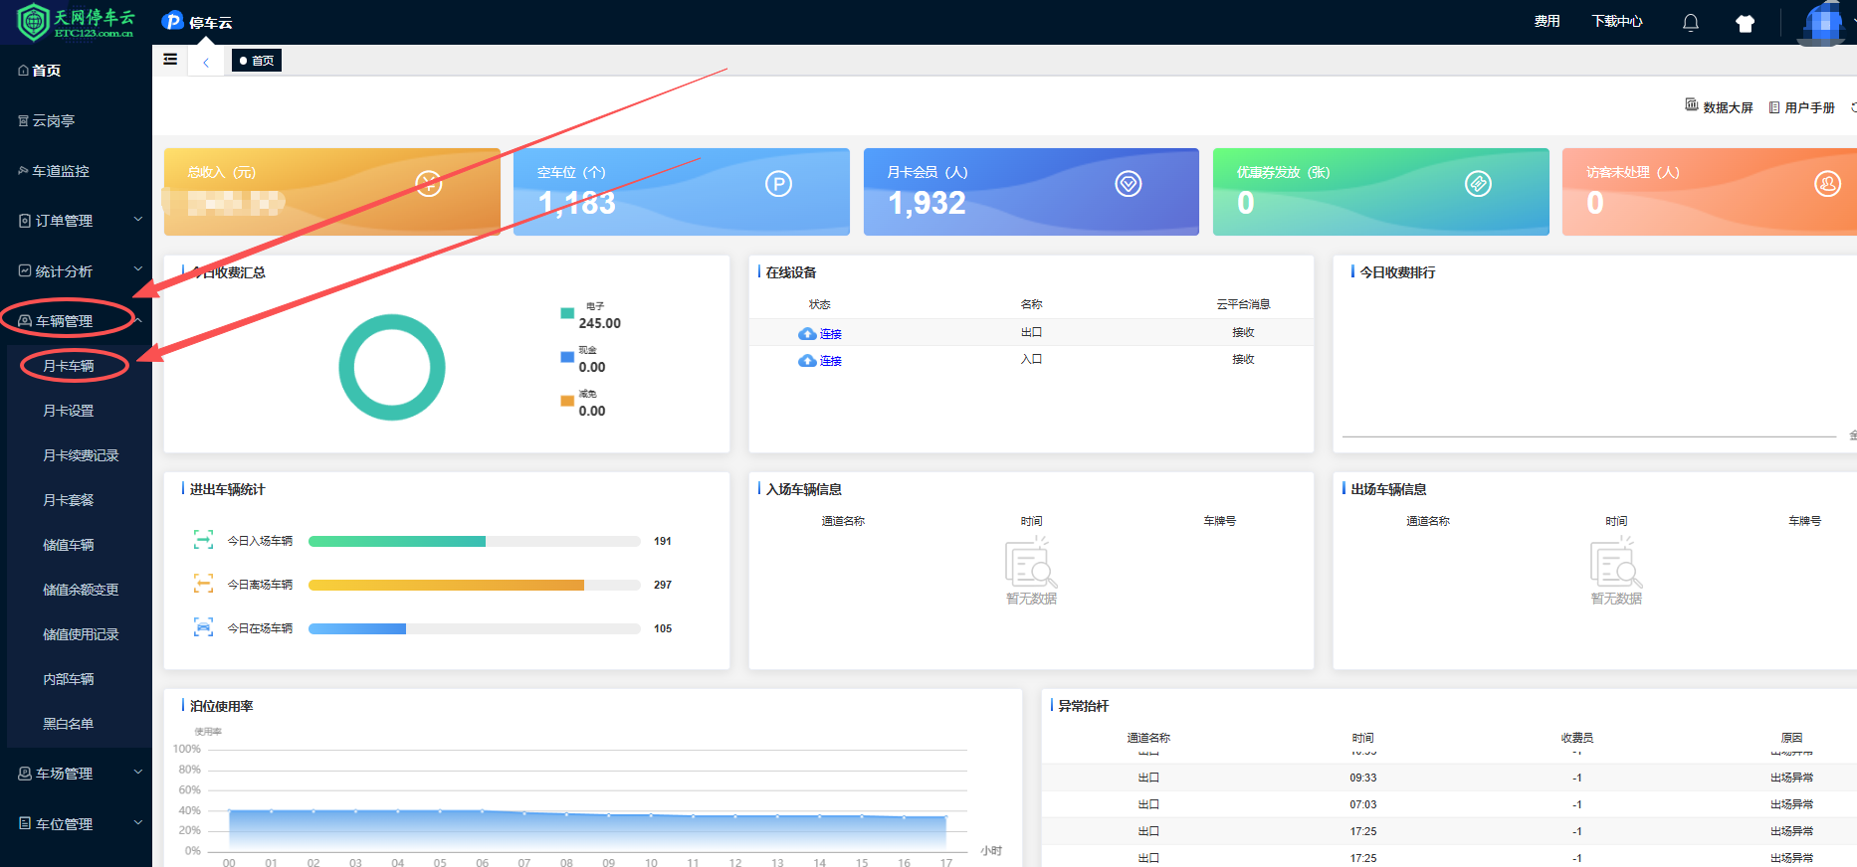Toggle 减免 orange legend swatch
Viewport: 1857px width, 867px height.
(x=567, y=401)
